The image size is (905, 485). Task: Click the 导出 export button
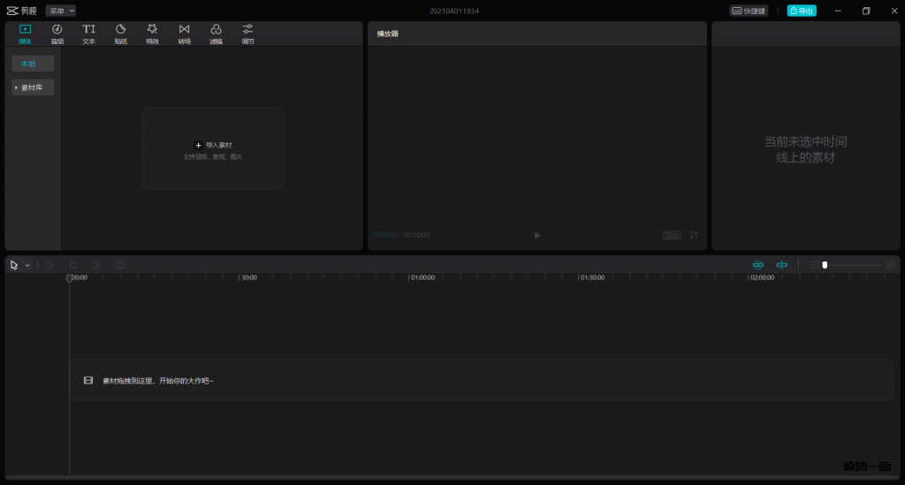coord(802,11)
